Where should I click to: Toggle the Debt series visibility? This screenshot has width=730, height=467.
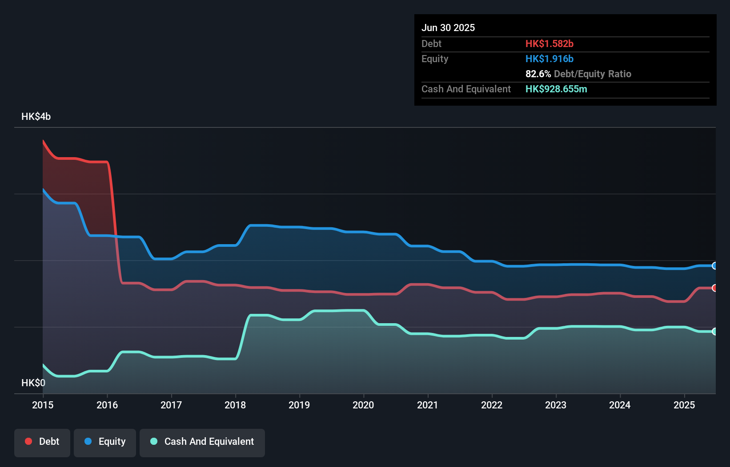pos(42,443)
